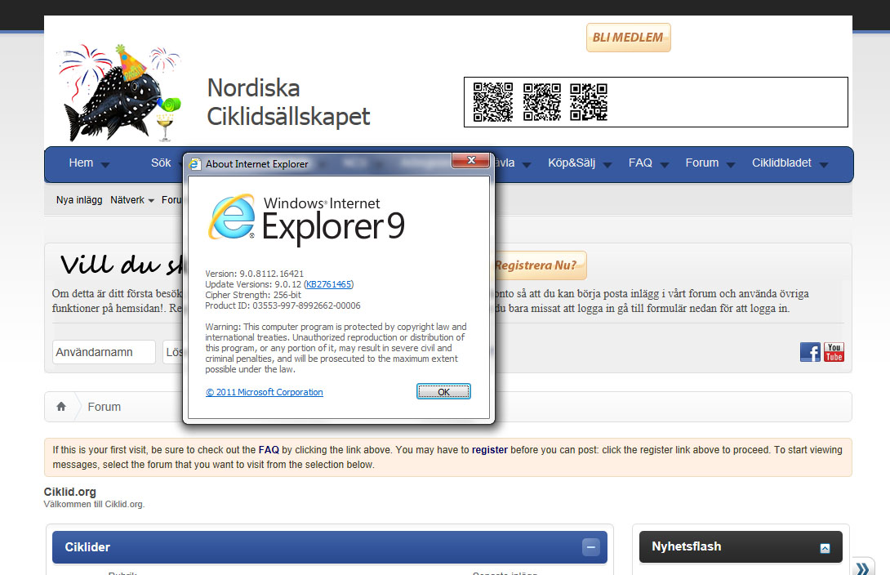This screenshot has height=575, width=890.
Task: Click the Version 9.0.8112.16421 text
Action: [254, 274]
